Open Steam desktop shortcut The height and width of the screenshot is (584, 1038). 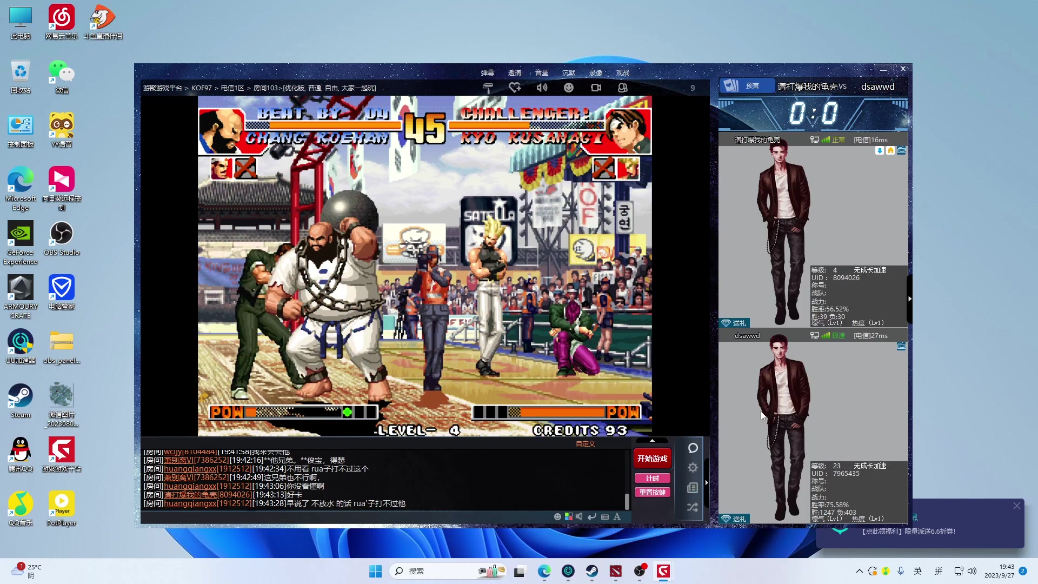(21, 401)
